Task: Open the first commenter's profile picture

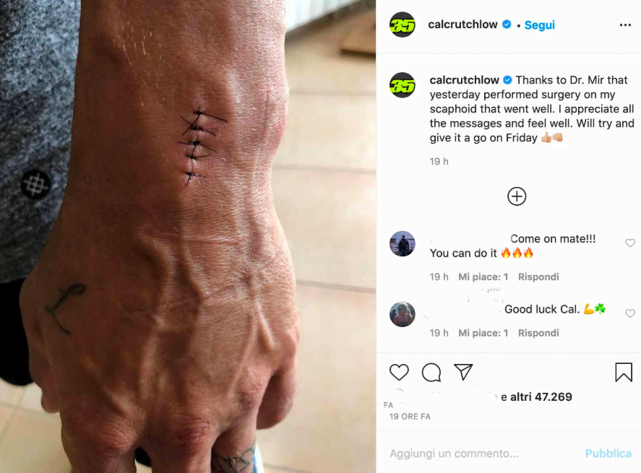Action: [x=403, y=243]
